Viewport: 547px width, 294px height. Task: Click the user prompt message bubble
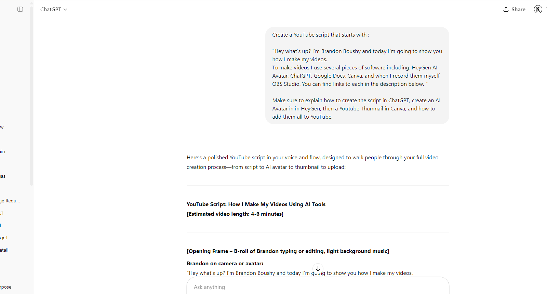357,76
